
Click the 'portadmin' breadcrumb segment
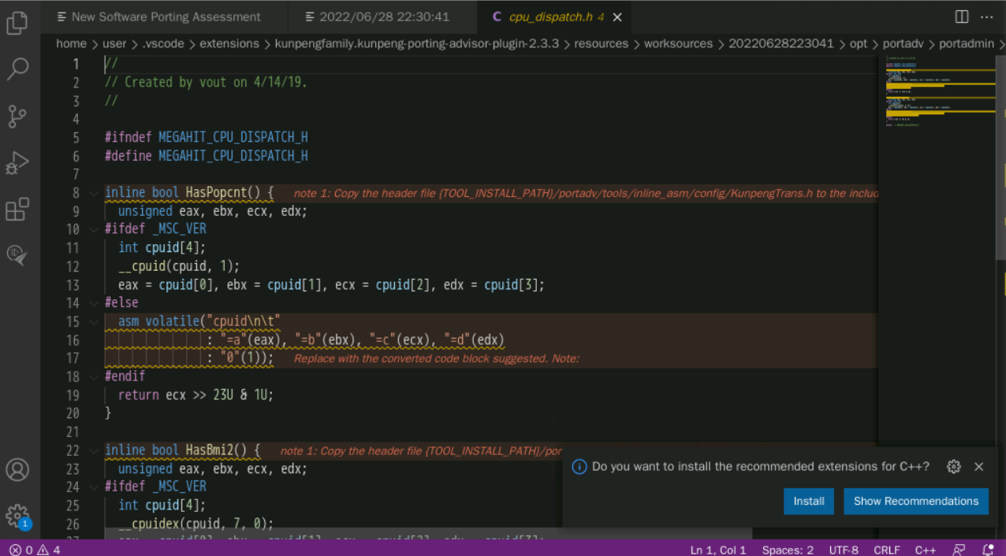pos(967,43)
